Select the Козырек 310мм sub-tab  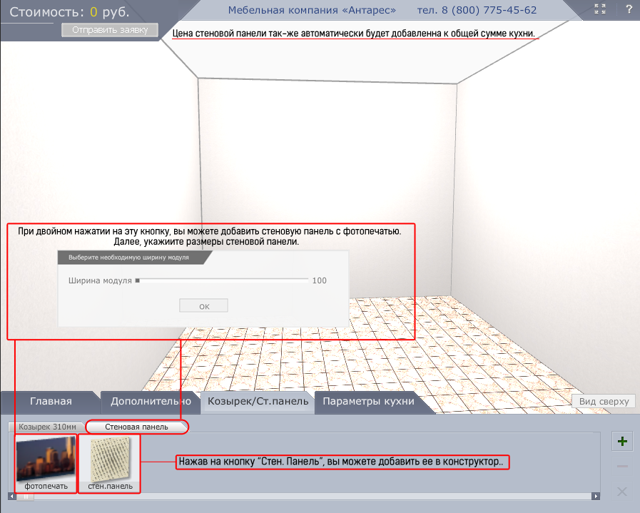point(47,427)
